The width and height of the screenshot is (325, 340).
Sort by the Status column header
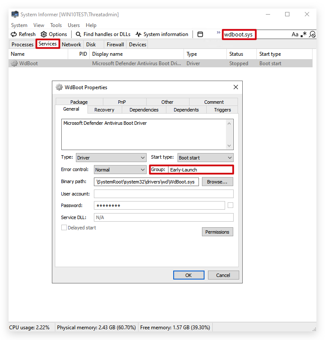click(242, 54)
